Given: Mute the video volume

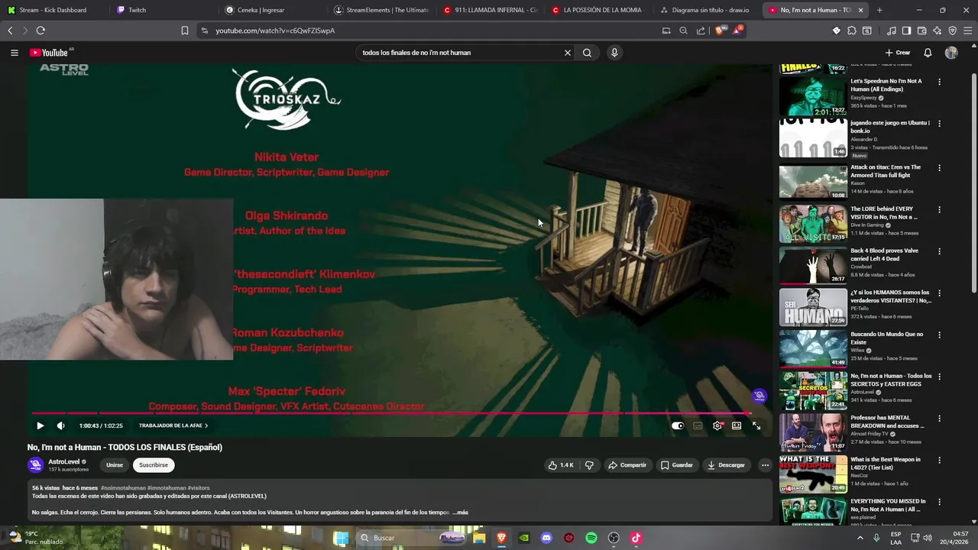Looking at the screenshot, I should point(61,425).
